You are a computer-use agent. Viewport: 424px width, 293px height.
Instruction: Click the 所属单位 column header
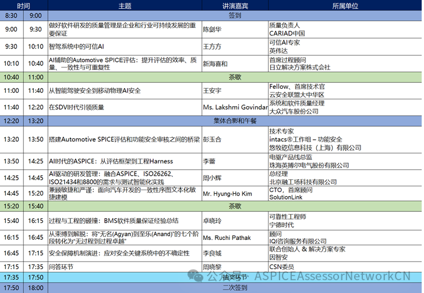(x=345, y=6)
